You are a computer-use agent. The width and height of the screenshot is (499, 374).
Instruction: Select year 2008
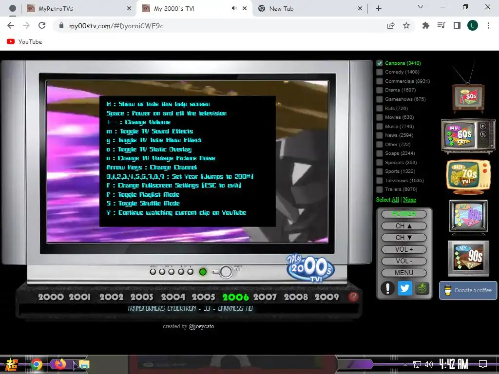(296, 297)
